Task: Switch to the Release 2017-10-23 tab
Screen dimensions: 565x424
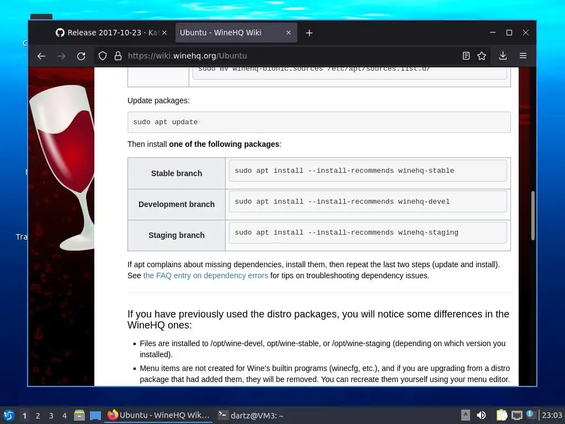Action: 110,33
